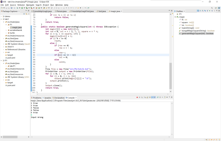Switch to Person.java editor tab
This screenshot has width=221, height=141.
pos(61,11)
